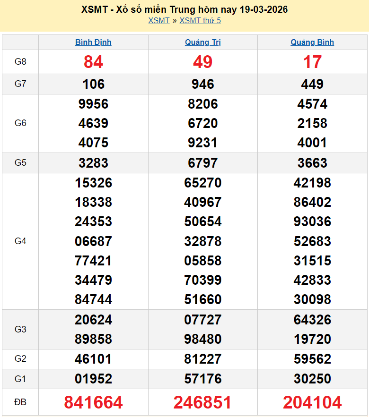Open the Bình Định province link
This screenshot has height=417, width=369.
93,42
